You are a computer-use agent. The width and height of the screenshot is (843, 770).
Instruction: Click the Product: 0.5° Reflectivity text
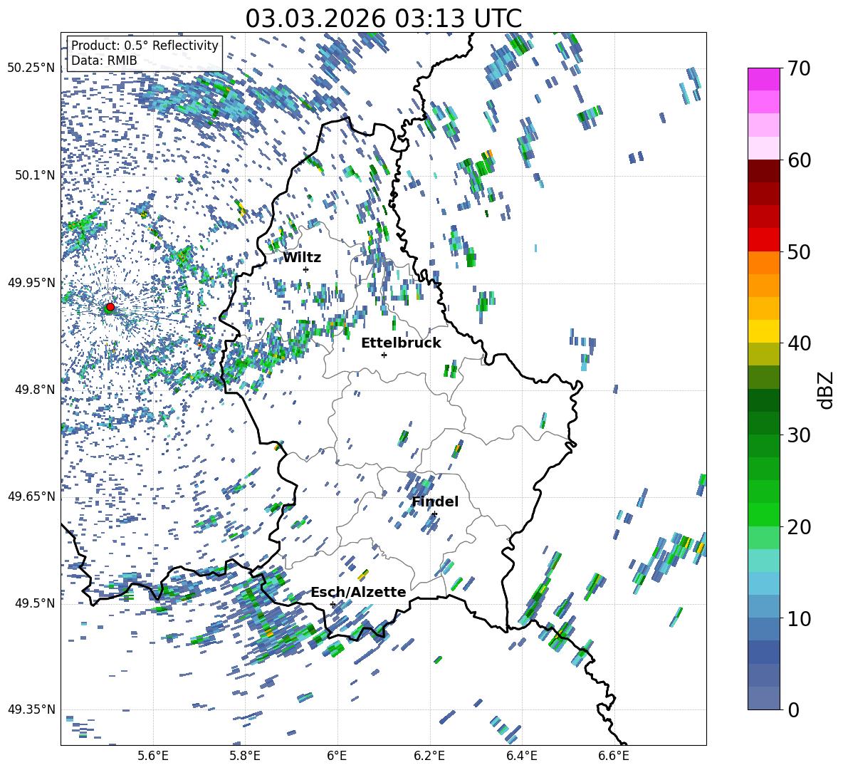[145, 46]
